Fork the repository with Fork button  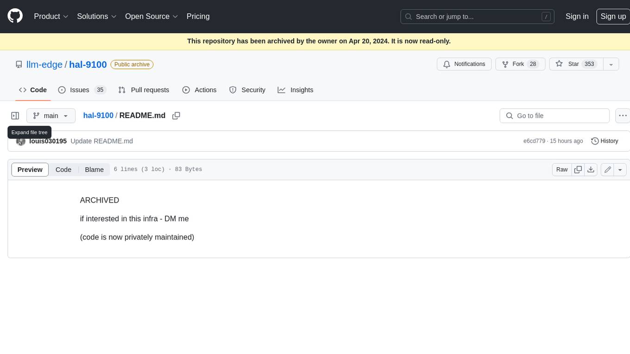pyautogui.click(x=520, y=64)
